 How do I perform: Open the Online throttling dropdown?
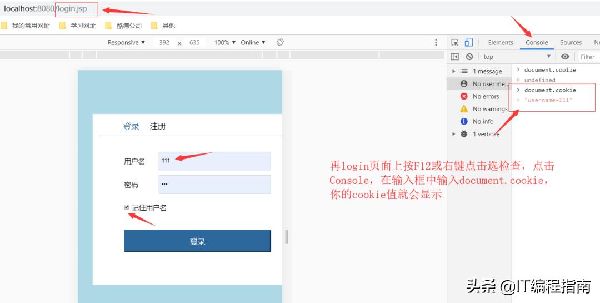tap(253, 42)
